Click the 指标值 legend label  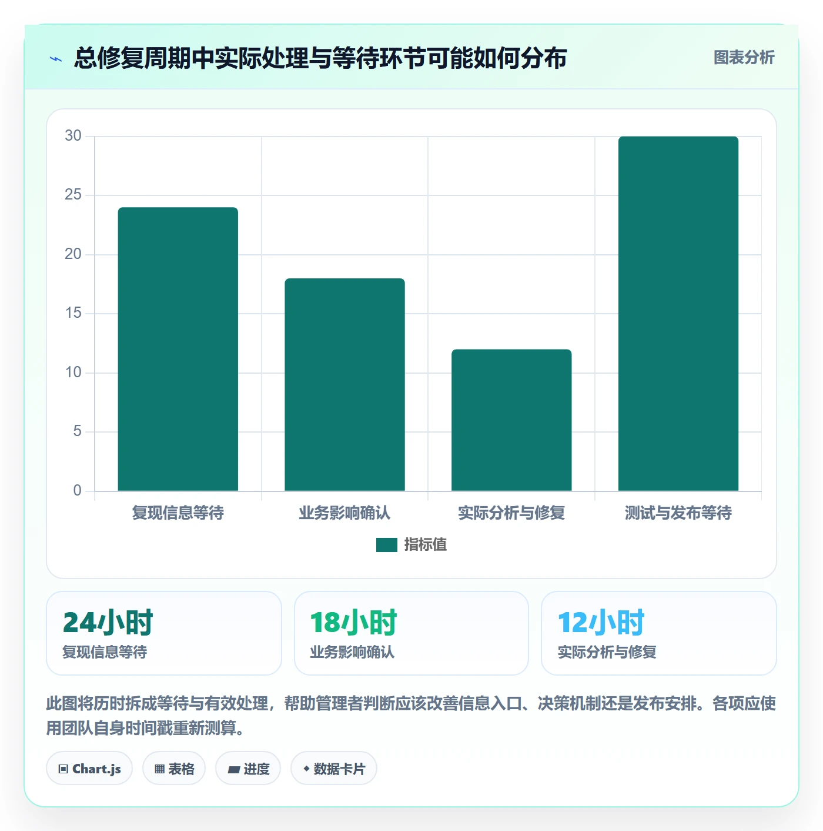tap(425, 545)
